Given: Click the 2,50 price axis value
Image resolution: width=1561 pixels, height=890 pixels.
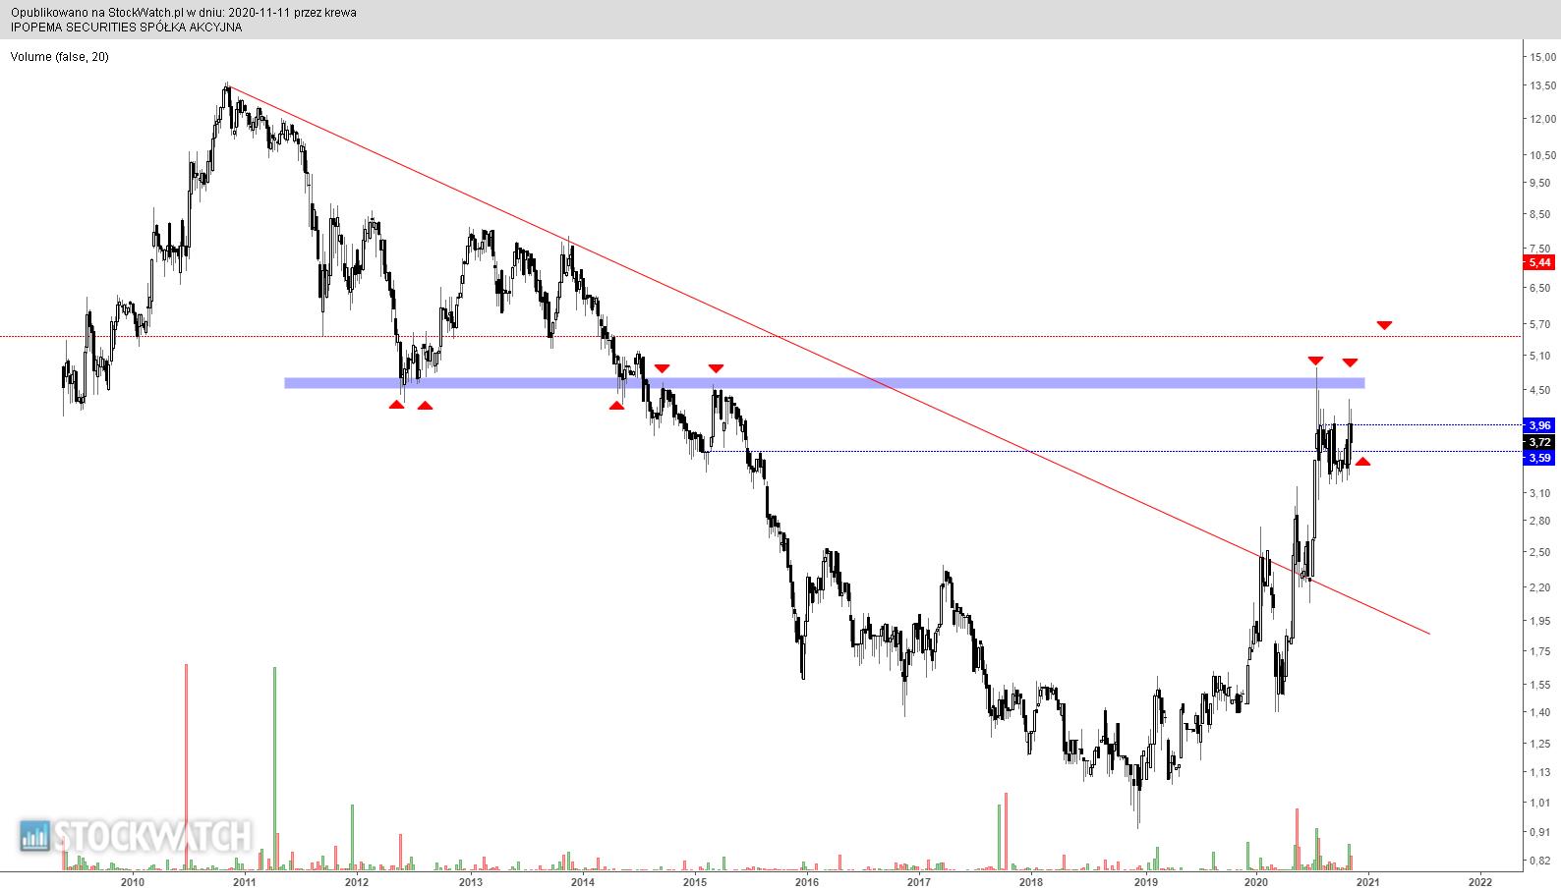Looking at the screenshot, I should tap(1542, 552).
